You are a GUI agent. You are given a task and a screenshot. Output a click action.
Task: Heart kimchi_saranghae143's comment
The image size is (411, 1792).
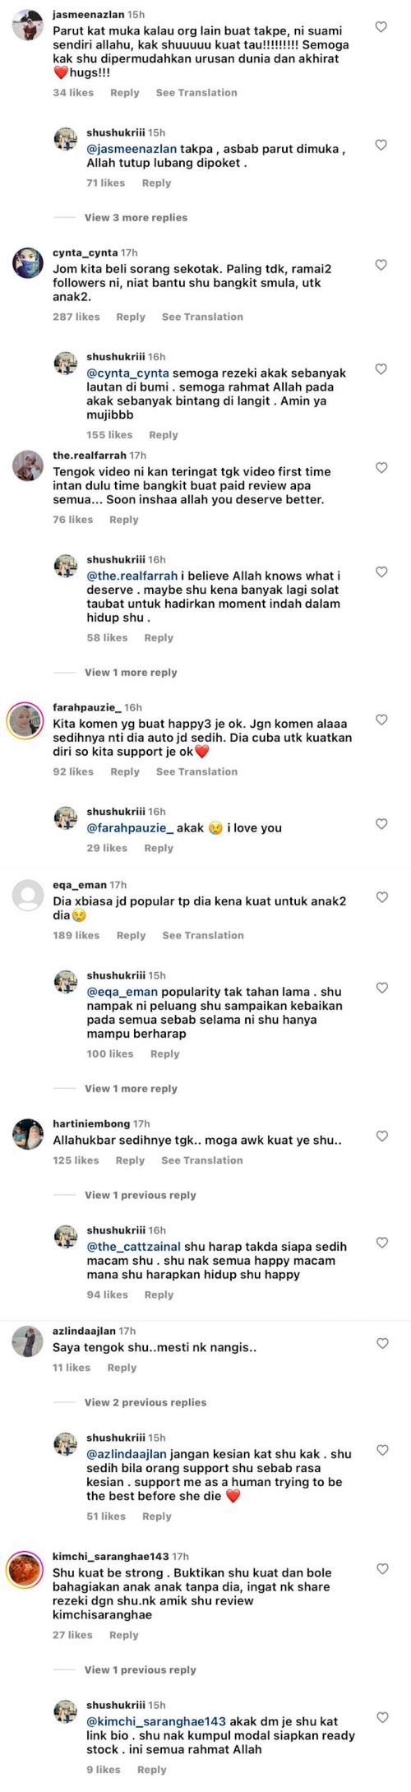click(x=381, y=1568)
